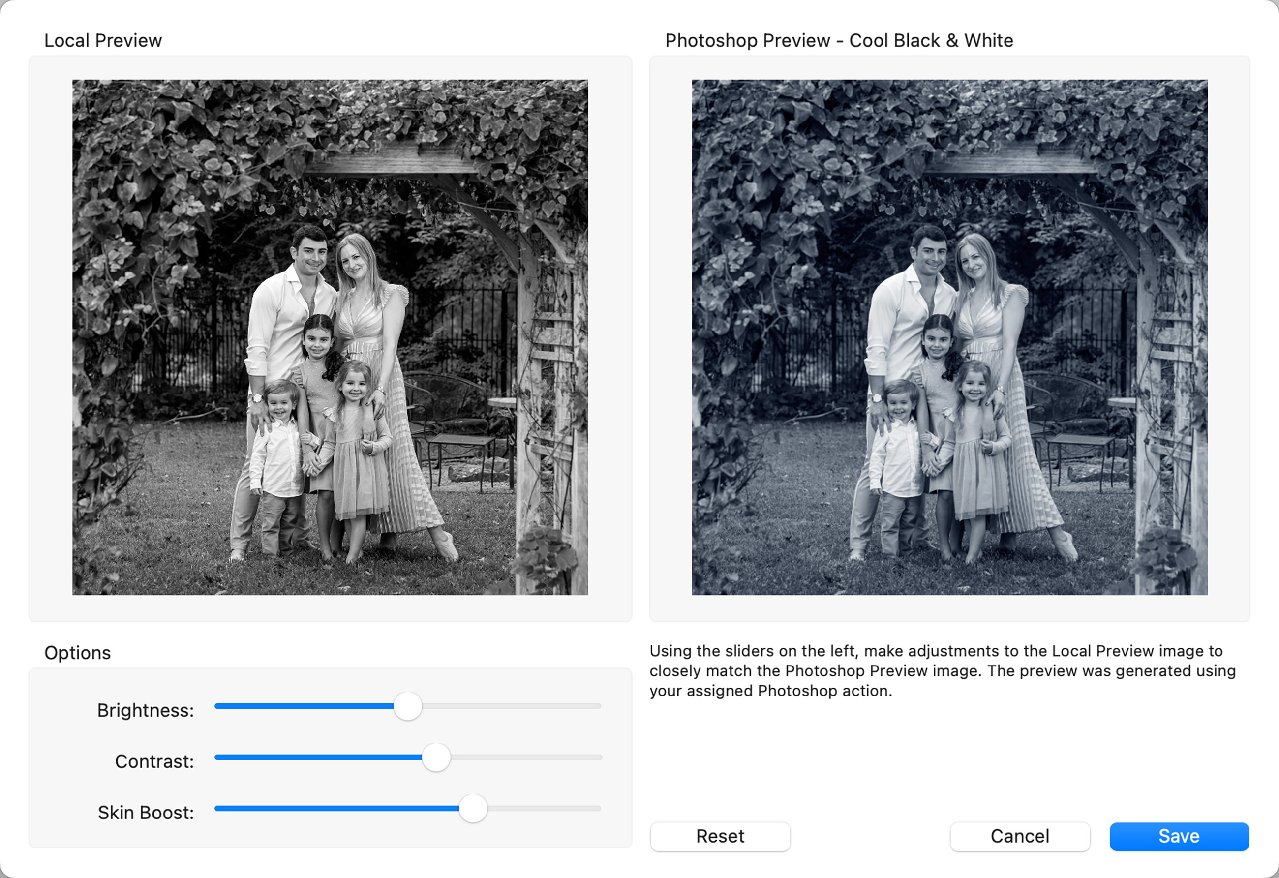
Task: Click the "Options" section heading
Action: coord(78,653)
